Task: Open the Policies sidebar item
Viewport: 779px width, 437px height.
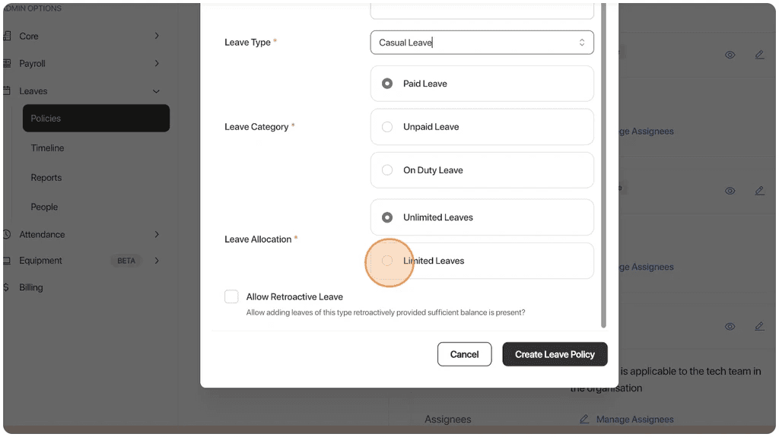Action: (97, 119)
